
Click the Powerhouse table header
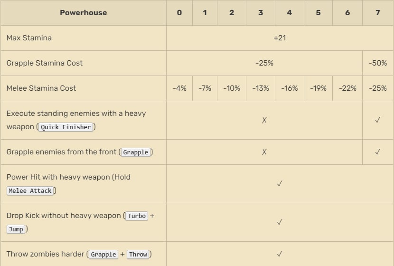pyautogui.click(x=84, y=13)
